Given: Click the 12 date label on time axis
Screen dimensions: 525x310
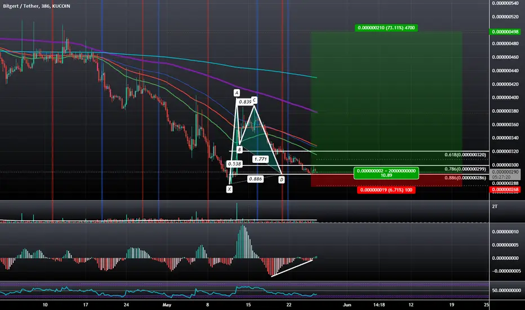Looking at the screenshot, I should 411,304.
